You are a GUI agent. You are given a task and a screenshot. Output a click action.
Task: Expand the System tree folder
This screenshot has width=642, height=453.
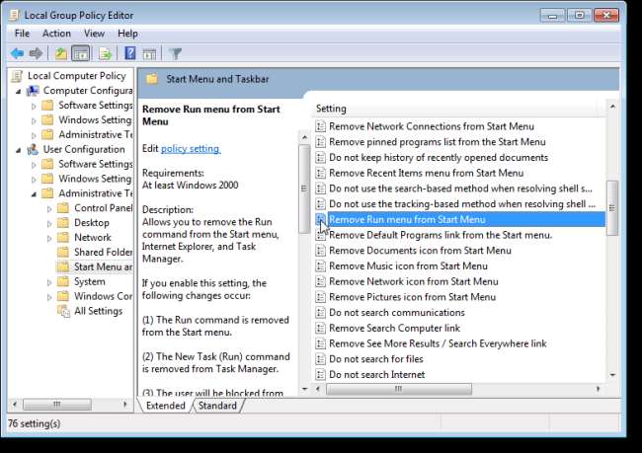click(49, 281)
